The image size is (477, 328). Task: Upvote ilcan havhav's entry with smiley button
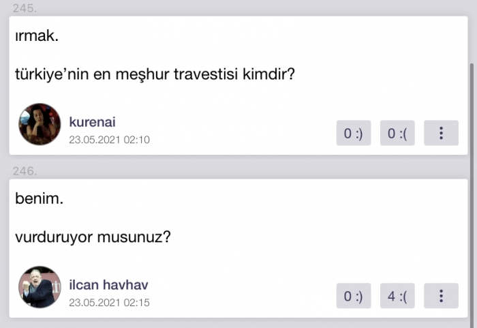(x=353, y=296)
